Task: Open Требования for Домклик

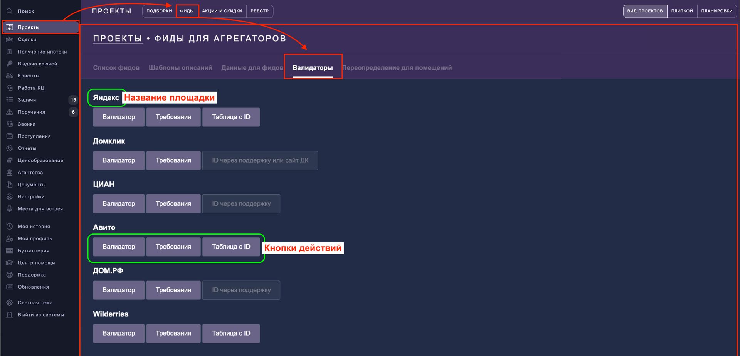Action: [173, 160]
